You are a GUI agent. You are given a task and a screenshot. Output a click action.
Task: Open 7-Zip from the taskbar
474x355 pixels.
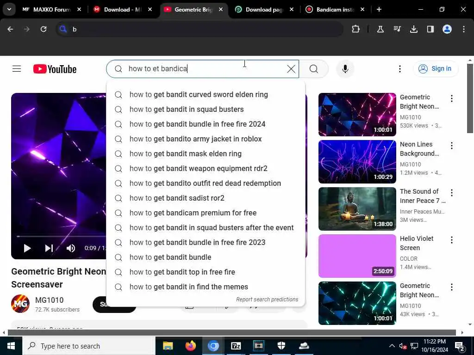point(236,346)
